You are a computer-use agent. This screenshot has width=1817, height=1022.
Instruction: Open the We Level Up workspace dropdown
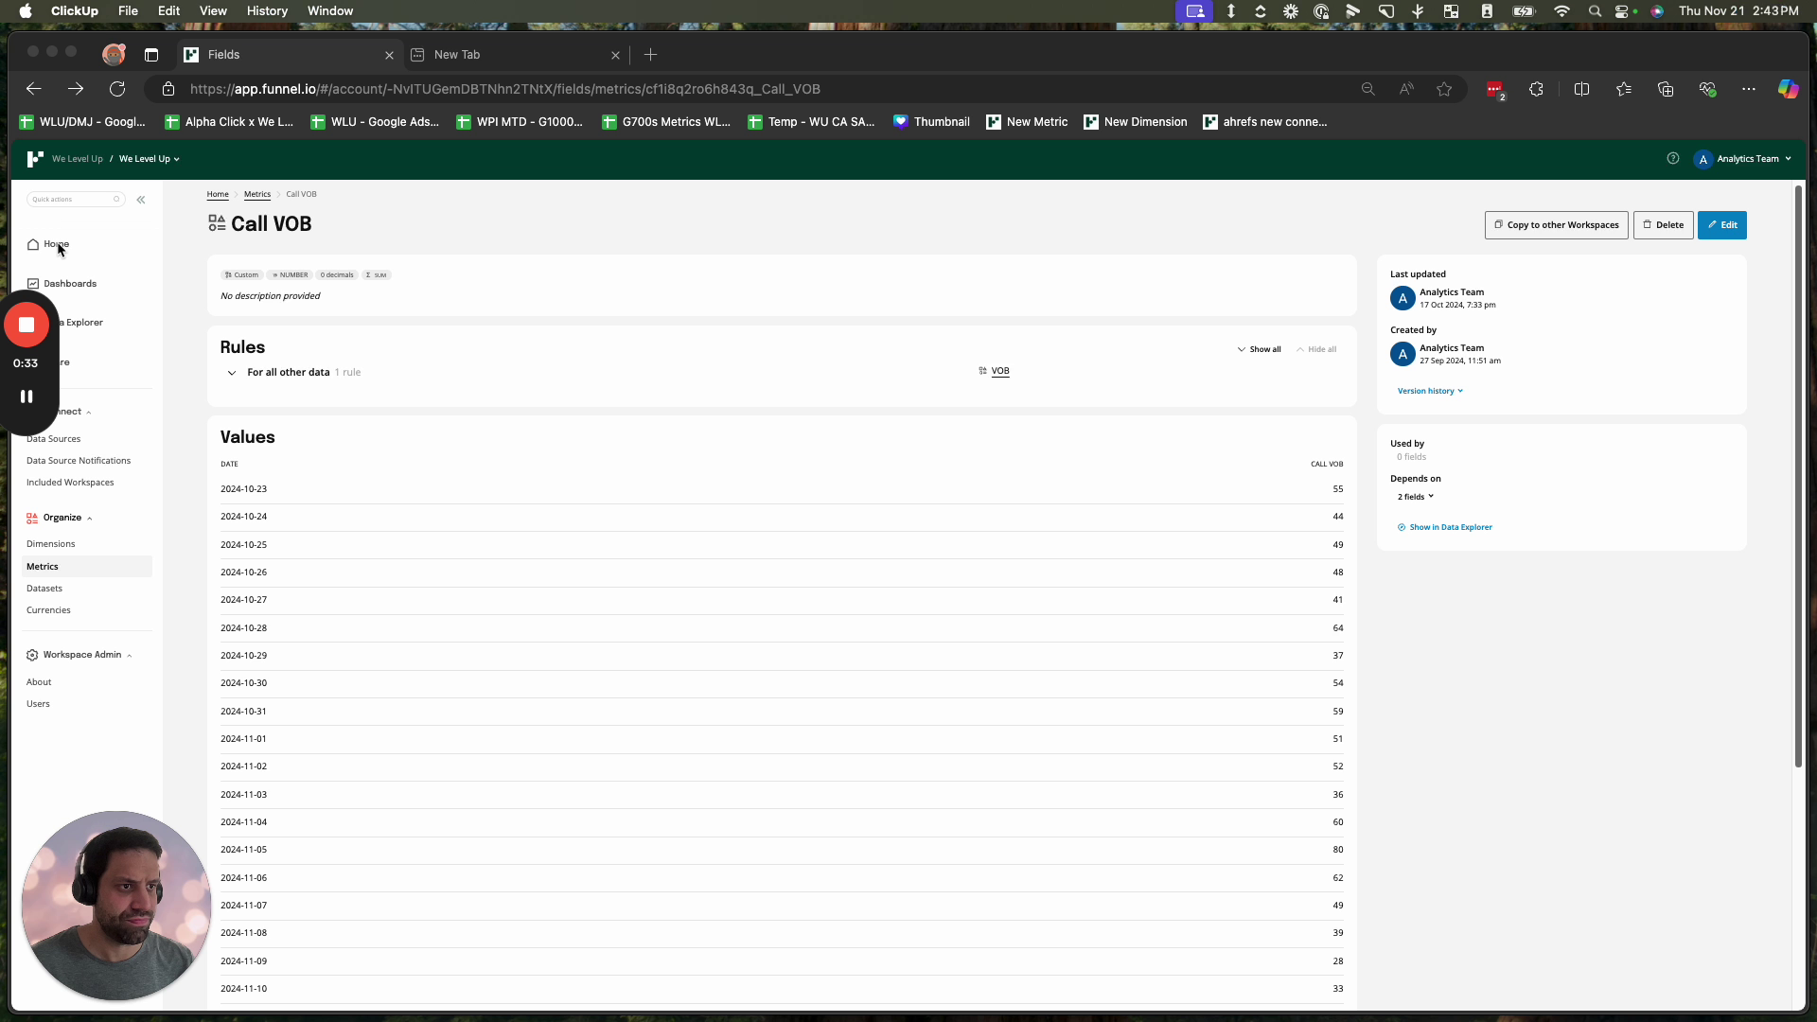(x=149, y=159)
